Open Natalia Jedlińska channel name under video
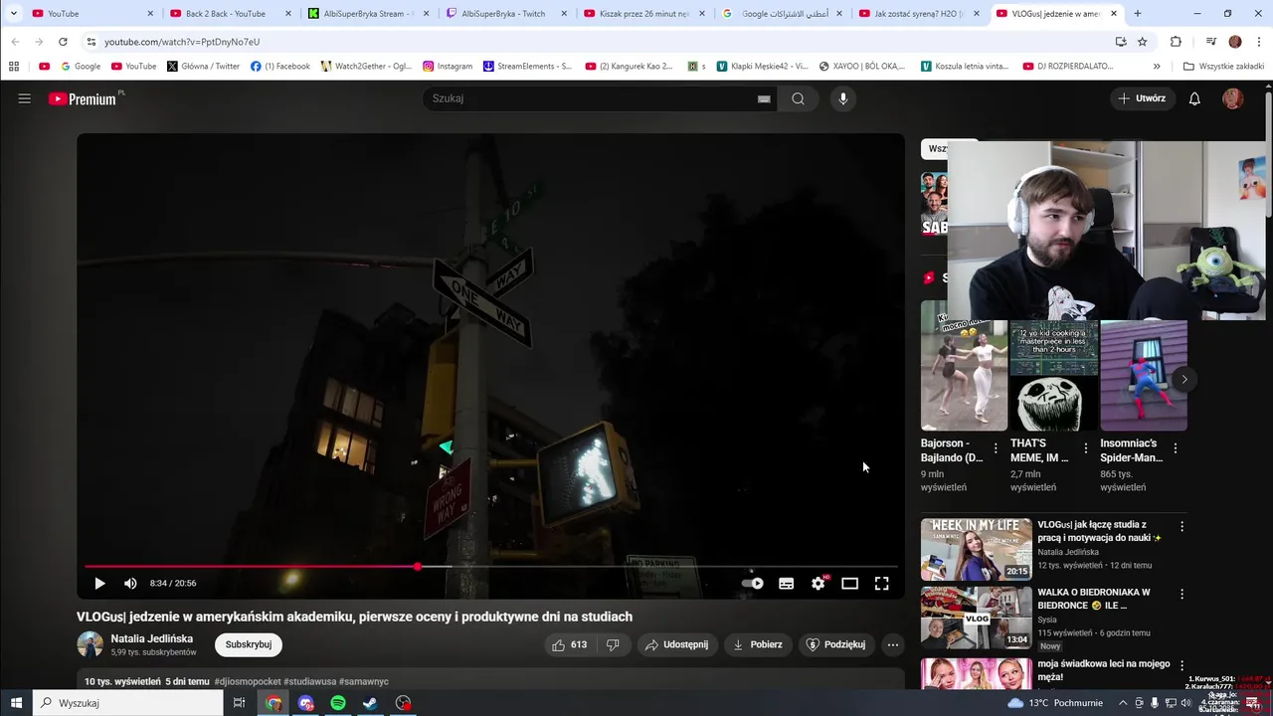 152,638
